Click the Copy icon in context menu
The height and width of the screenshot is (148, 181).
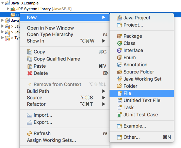30,52
